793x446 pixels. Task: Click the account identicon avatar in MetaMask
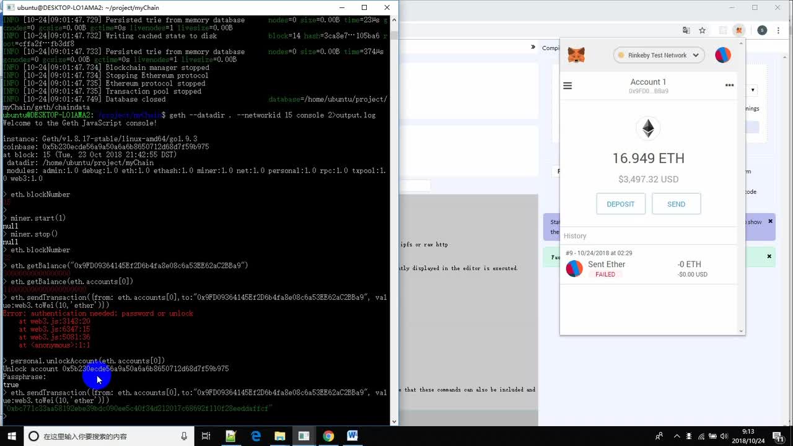coord(723,55)
